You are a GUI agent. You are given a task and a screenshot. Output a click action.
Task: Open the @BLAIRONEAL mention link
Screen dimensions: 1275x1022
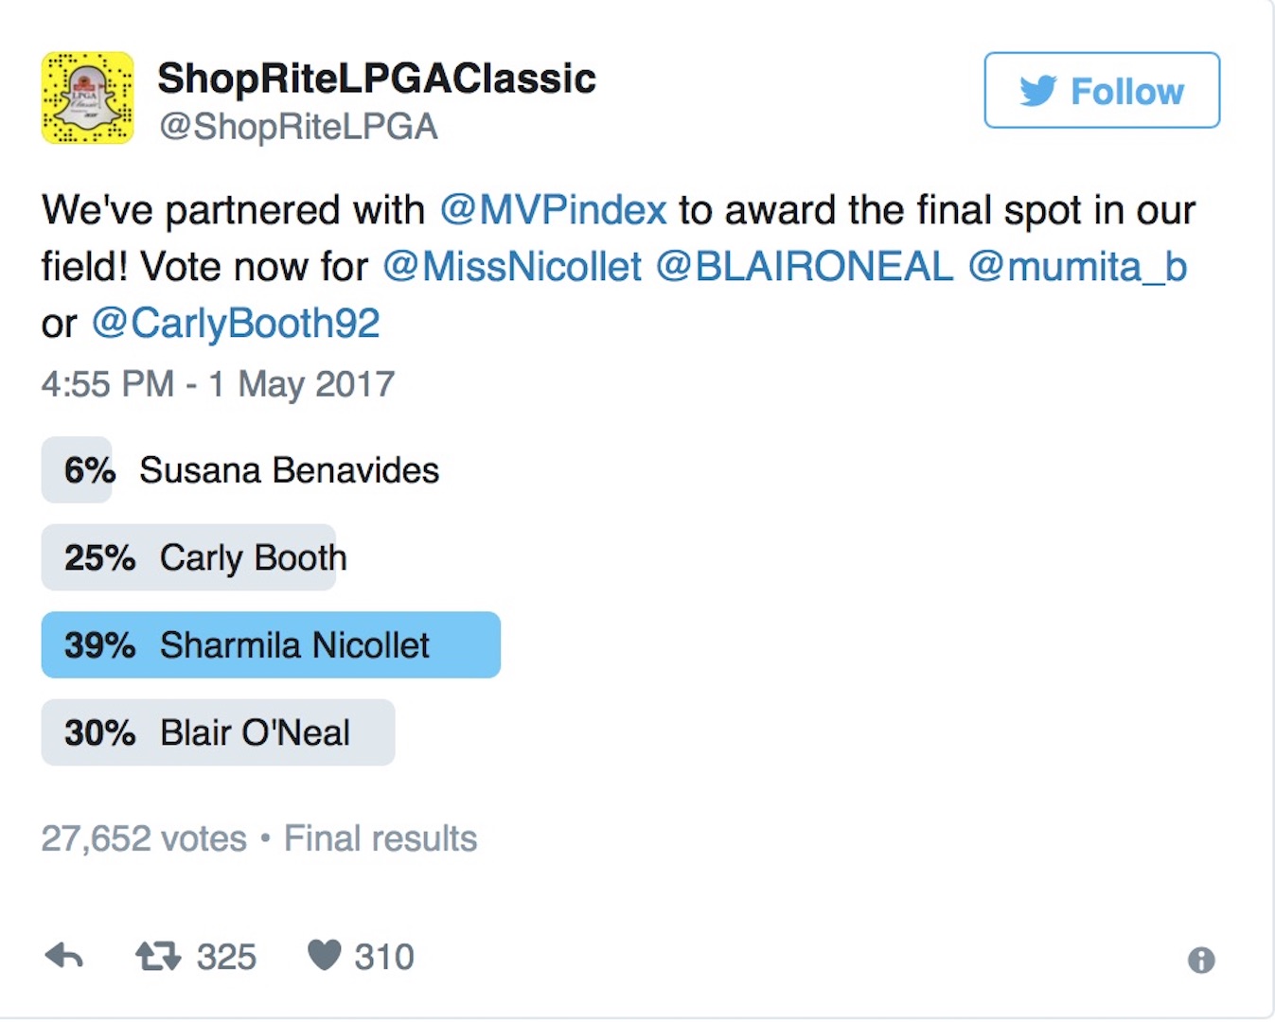tap(805, 267)
